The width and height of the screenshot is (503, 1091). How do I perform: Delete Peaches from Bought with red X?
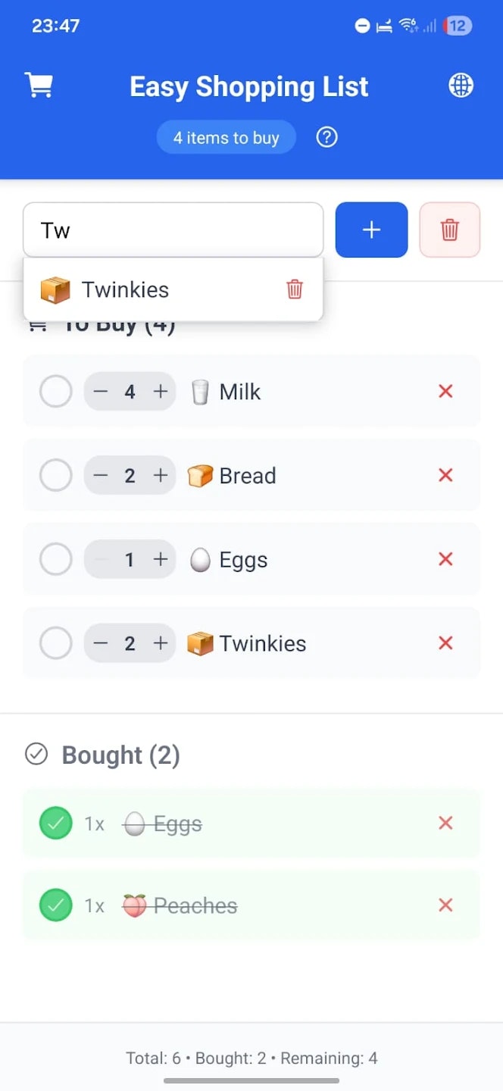[445, 905]
